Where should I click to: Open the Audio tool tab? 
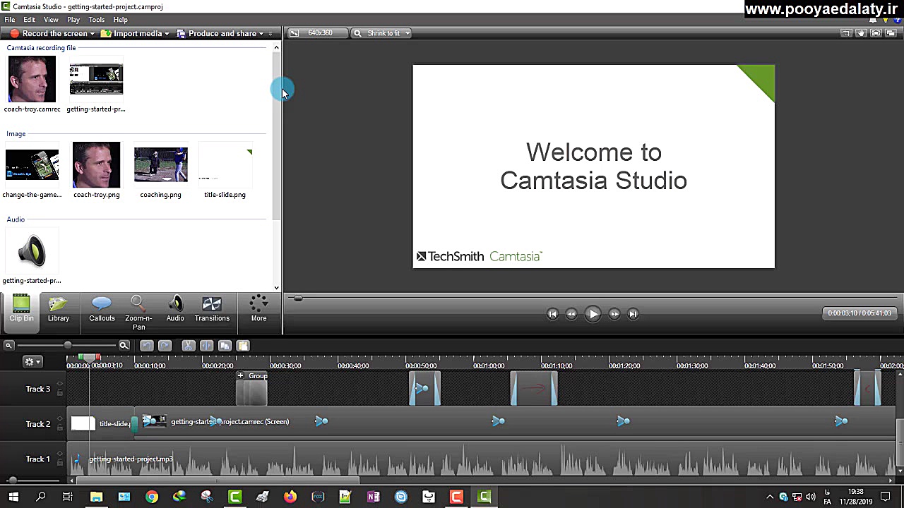pos(175,309)
